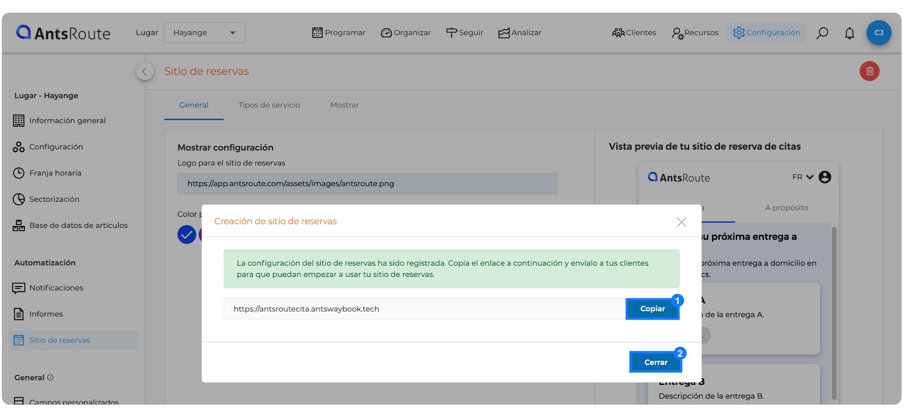Open the Analizar menu

pyautogui.click(x=520, y=33)
